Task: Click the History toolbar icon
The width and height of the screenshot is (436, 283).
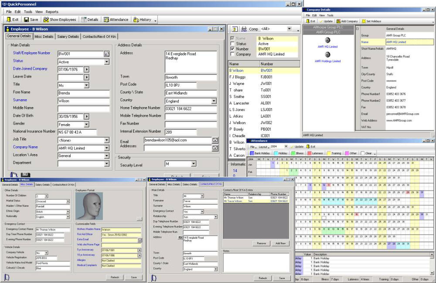Action: point(136,20)
